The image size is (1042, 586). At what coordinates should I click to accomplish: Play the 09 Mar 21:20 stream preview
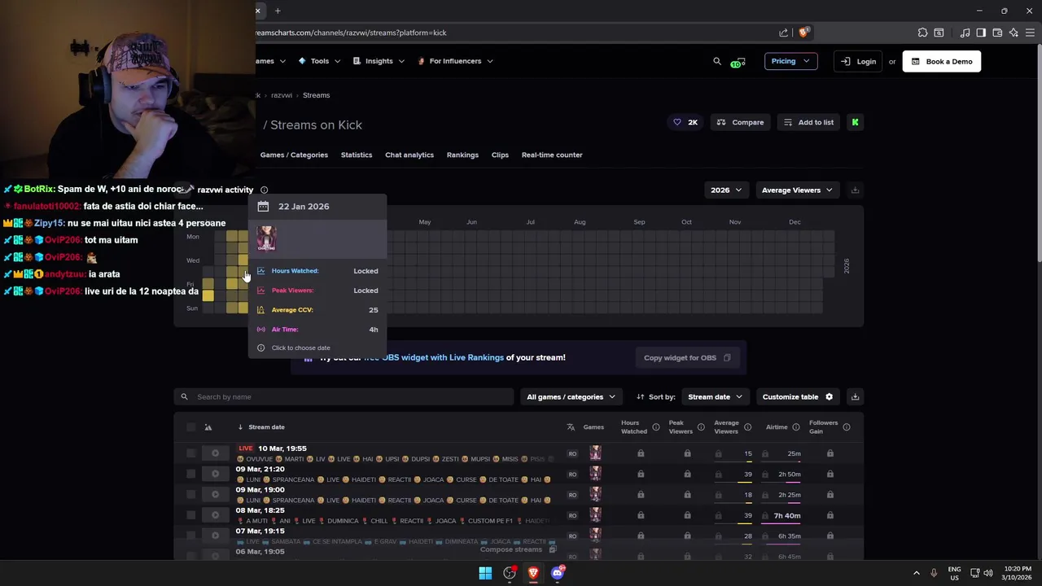[215, 474]
